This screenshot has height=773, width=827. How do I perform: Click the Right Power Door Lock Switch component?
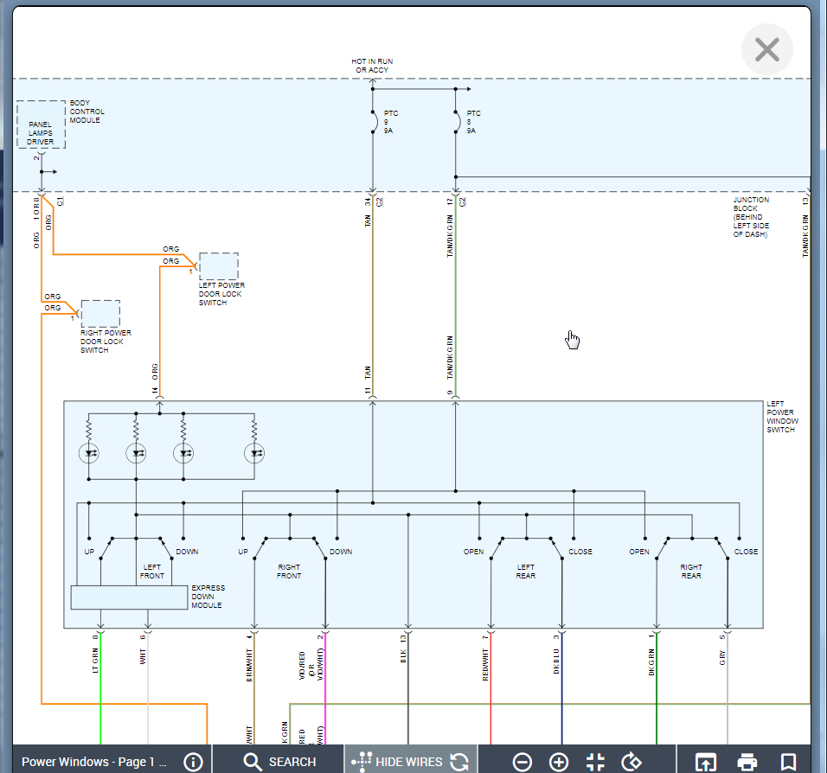[x=100, y=313]
